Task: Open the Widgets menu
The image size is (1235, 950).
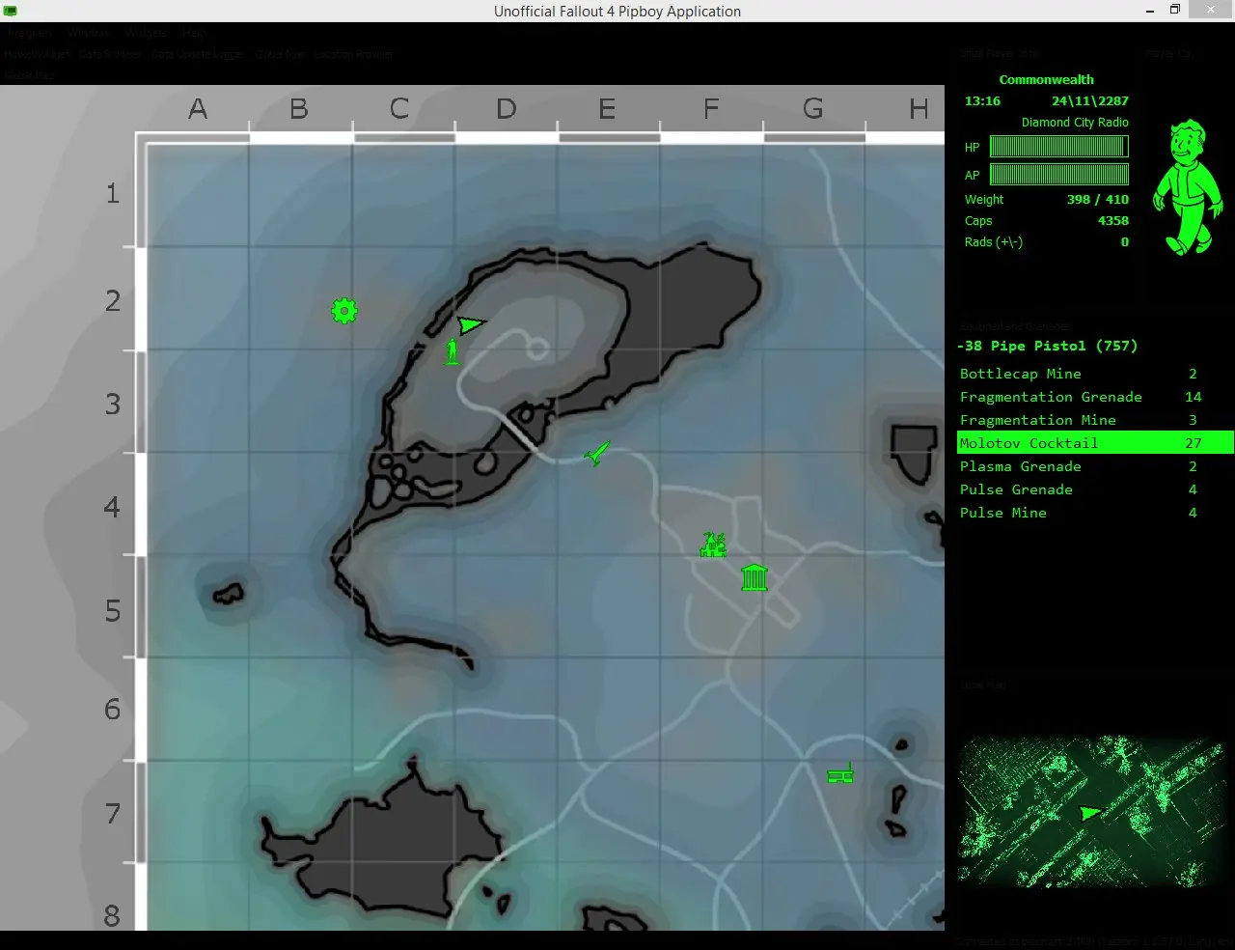Action: (x=146, y=33)
